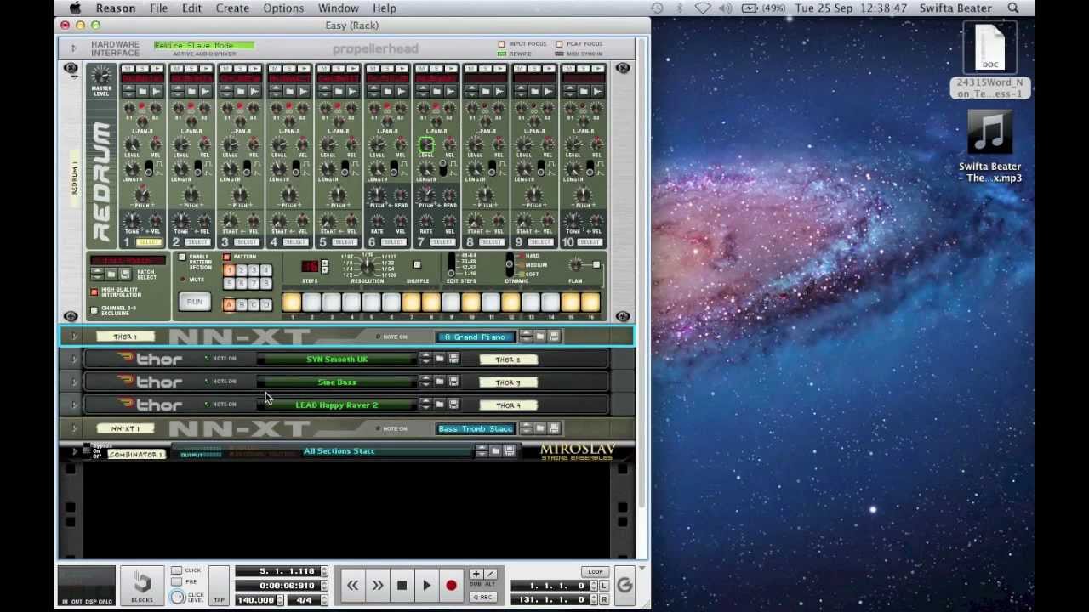Enable the PRE count-in checkbox

tap(176, 581)
